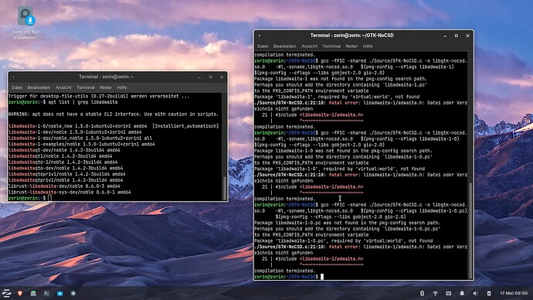Minimize the GTK-NoCSD terminal window
This screenshot has width=533, height=300.
(x=445, y=36)
